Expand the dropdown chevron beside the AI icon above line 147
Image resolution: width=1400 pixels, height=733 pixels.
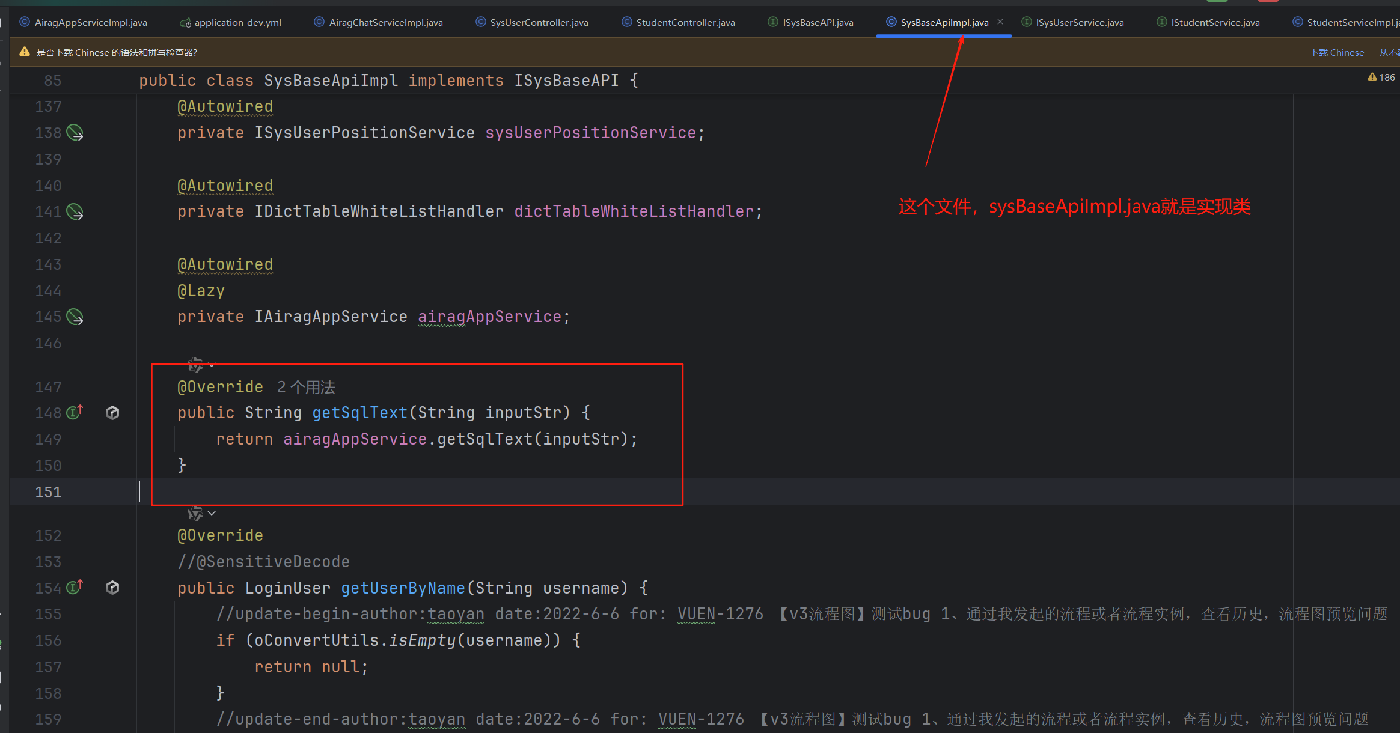coord(212,364)
